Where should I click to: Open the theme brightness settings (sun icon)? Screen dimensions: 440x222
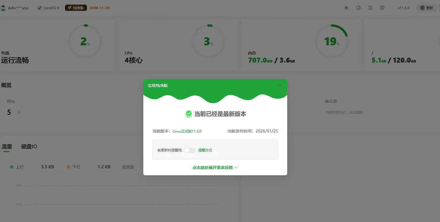[x=346, y=8]
